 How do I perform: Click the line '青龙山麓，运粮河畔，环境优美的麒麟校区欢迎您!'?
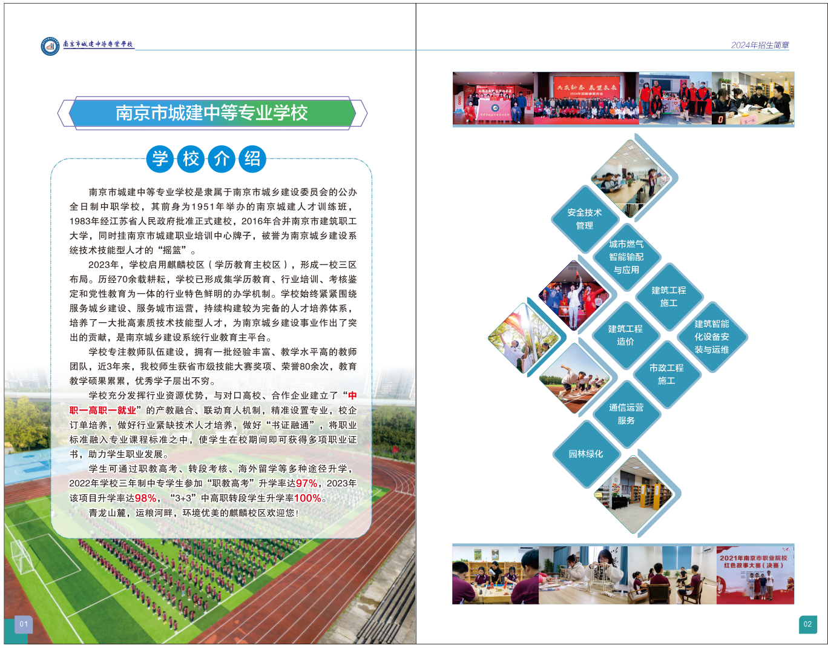[194, 513]
